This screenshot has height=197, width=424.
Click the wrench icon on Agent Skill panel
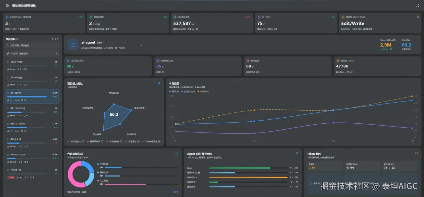(297, 153)
